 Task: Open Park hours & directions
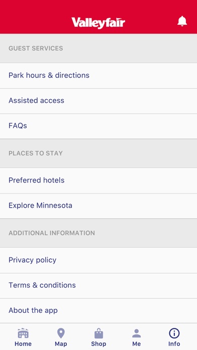pos(98,75)
